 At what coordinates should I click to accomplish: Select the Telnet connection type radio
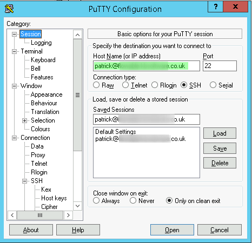pyautogui.click(x=125, y=85)
